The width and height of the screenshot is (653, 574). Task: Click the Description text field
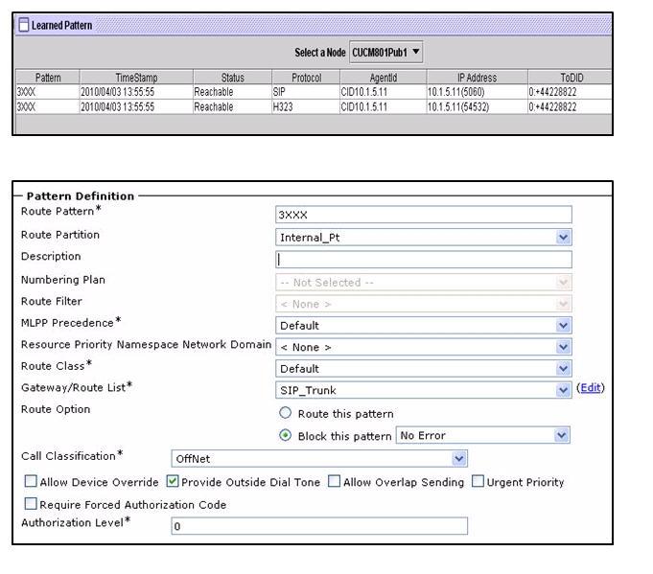pos(423,259)
